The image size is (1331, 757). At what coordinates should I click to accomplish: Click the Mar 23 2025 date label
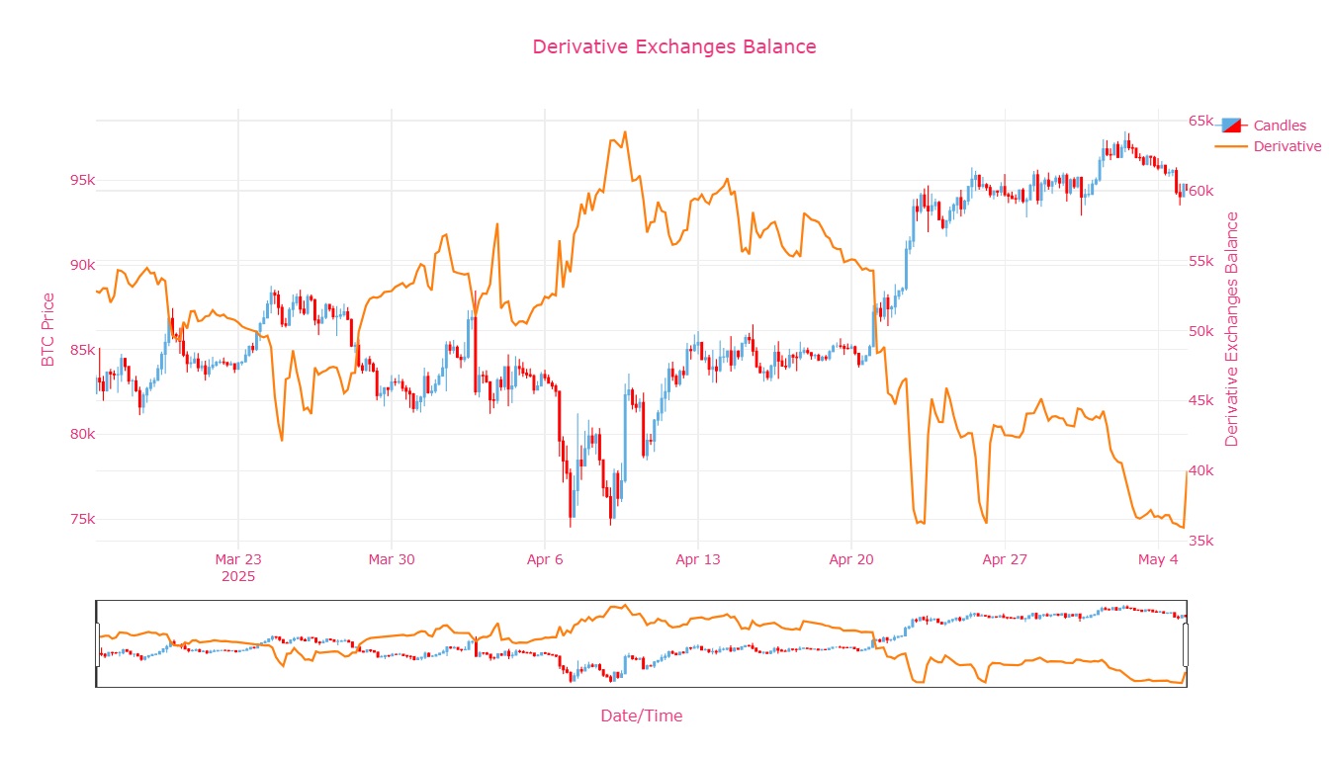point(238,567)
